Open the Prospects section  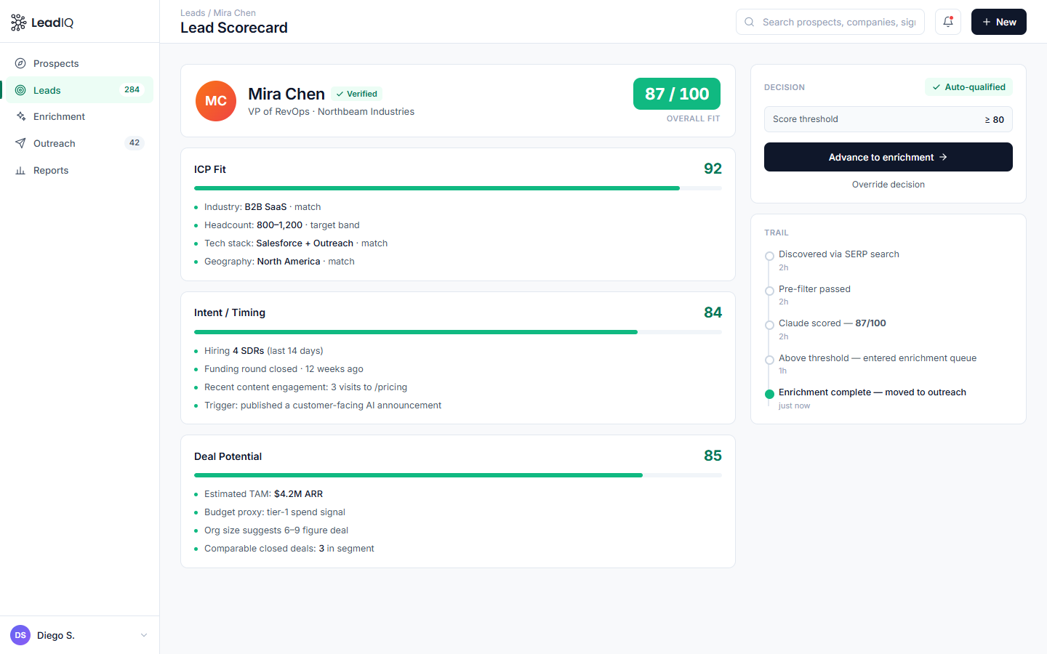(80, 63)
